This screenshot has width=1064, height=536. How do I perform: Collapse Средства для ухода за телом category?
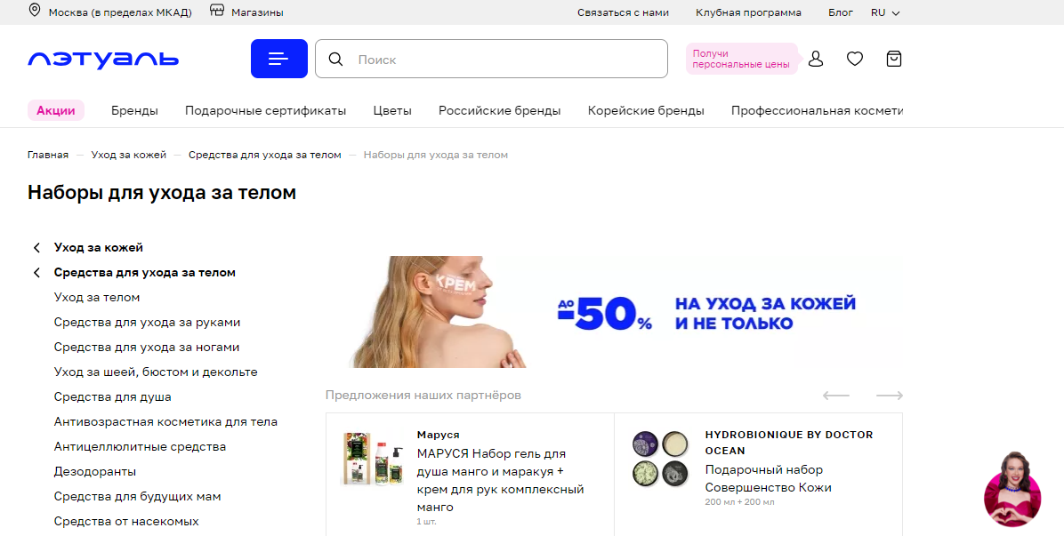click(36, 272)
